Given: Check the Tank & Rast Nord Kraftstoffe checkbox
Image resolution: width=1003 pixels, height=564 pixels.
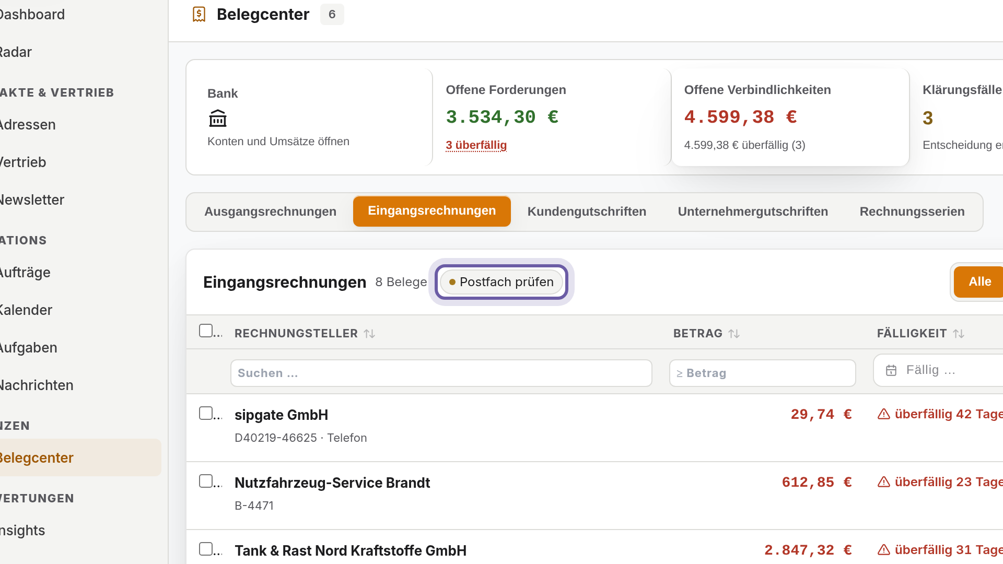Looking at the screenshot, I should point(206,549).
